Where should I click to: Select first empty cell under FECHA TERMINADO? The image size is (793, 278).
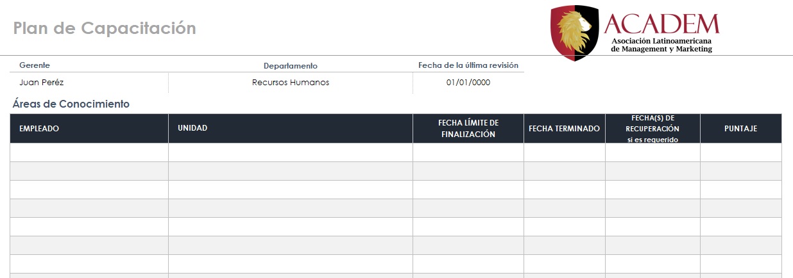tap(564, 152)
